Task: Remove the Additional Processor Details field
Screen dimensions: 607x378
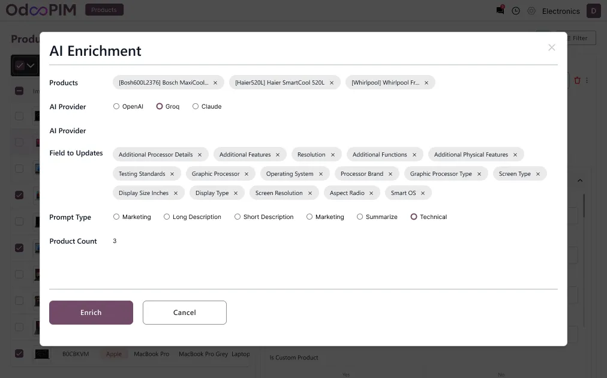Action: pyautogui.click(x=200, y=155)
